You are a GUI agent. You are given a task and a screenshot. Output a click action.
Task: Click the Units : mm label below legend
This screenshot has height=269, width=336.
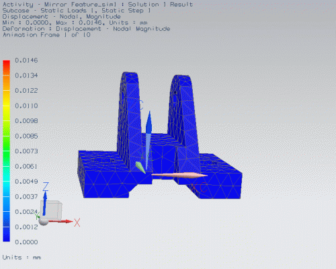point(22,258)
